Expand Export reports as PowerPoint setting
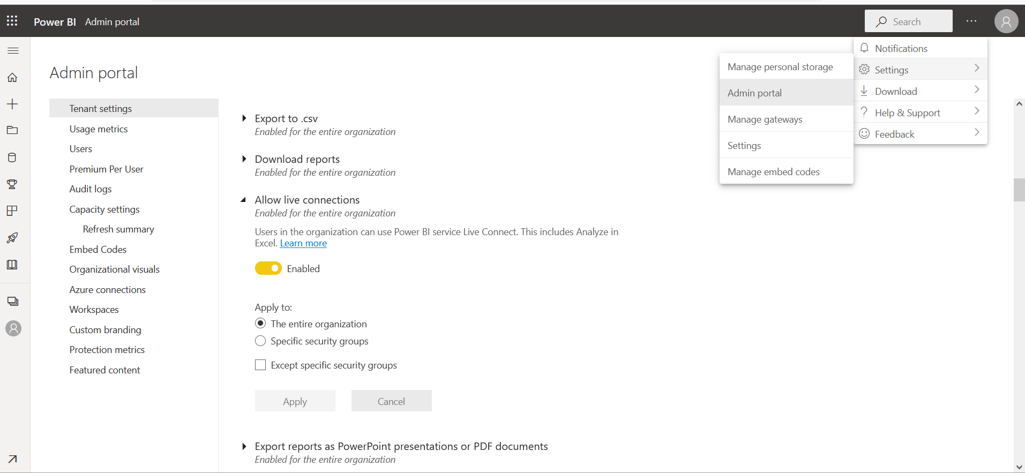 tap(244, 446)
